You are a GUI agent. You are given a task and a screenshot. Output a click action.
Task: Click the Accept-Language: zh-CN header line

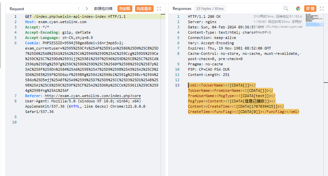[x=59, y=38]
